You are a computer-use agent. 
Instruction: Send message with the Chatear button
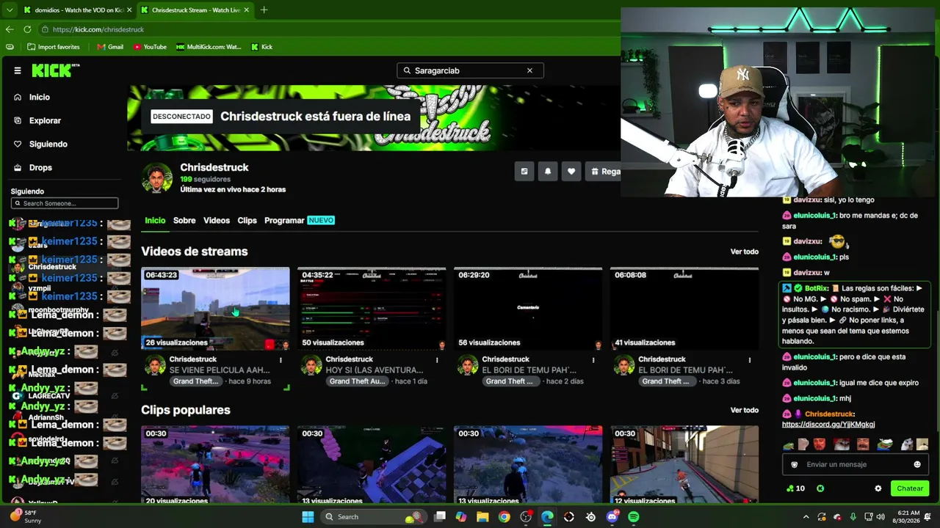point(909,488)
